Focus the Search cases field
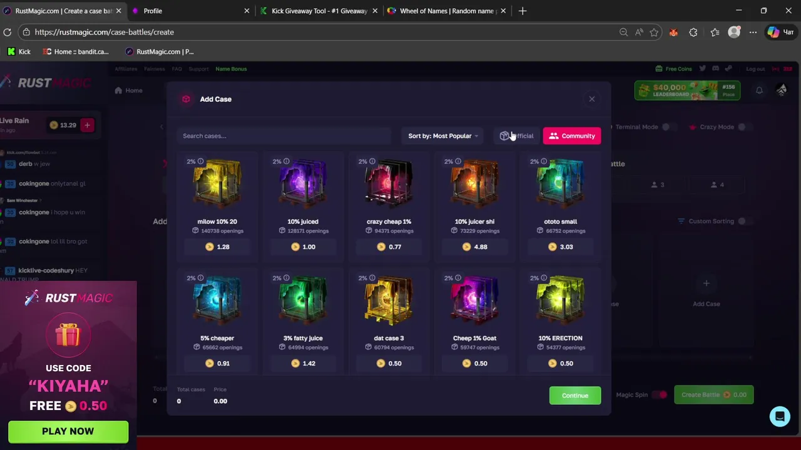The height and width of the screenshot is (450, 801). pyautogui.click(x=284, y=136)
